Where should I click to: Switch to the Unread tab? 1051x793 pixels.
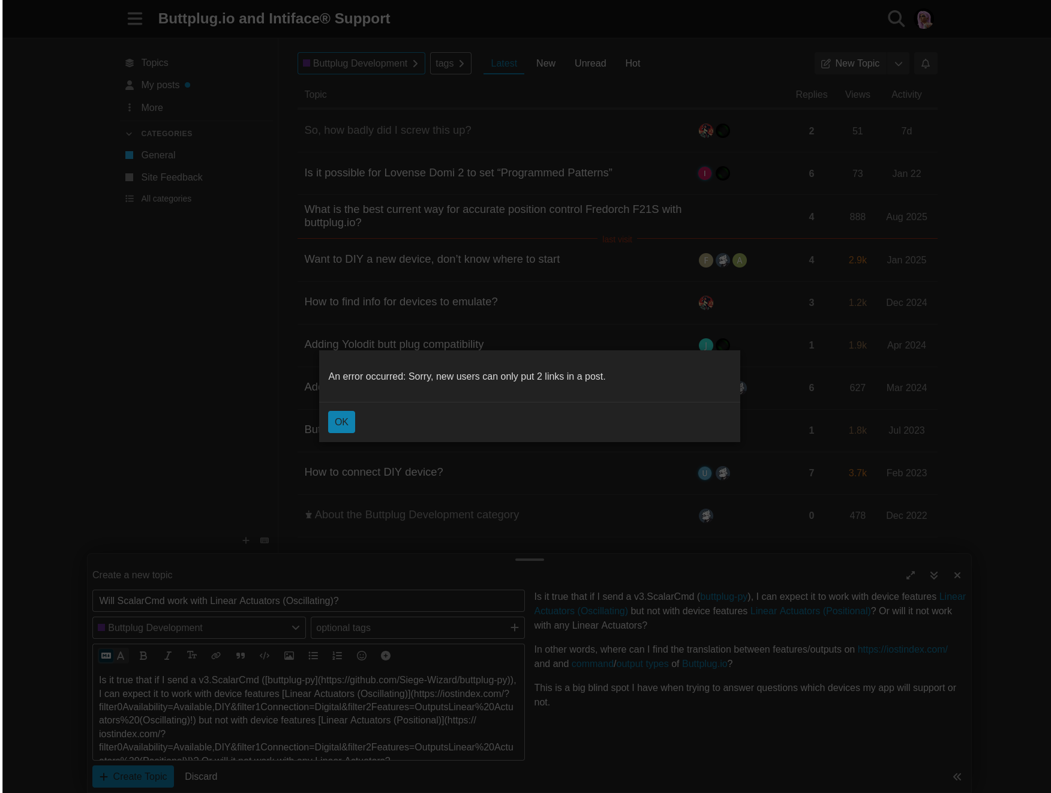click(x=590, y=64)
